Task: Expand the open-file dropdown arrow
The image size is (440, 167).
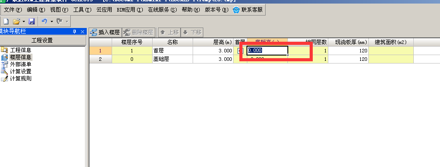Action: pyautogui.click(x=24, y=21)
